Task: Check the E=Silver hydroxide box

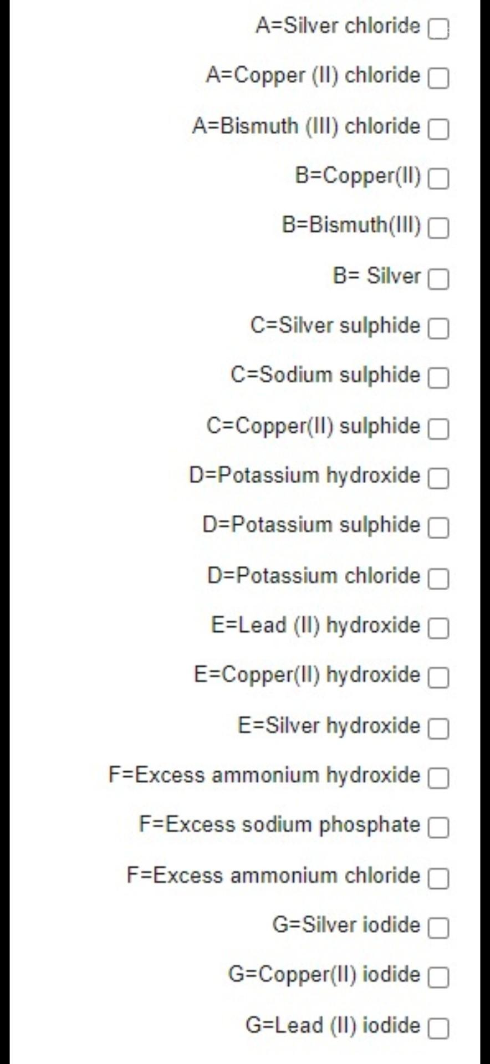Action: 438,729
